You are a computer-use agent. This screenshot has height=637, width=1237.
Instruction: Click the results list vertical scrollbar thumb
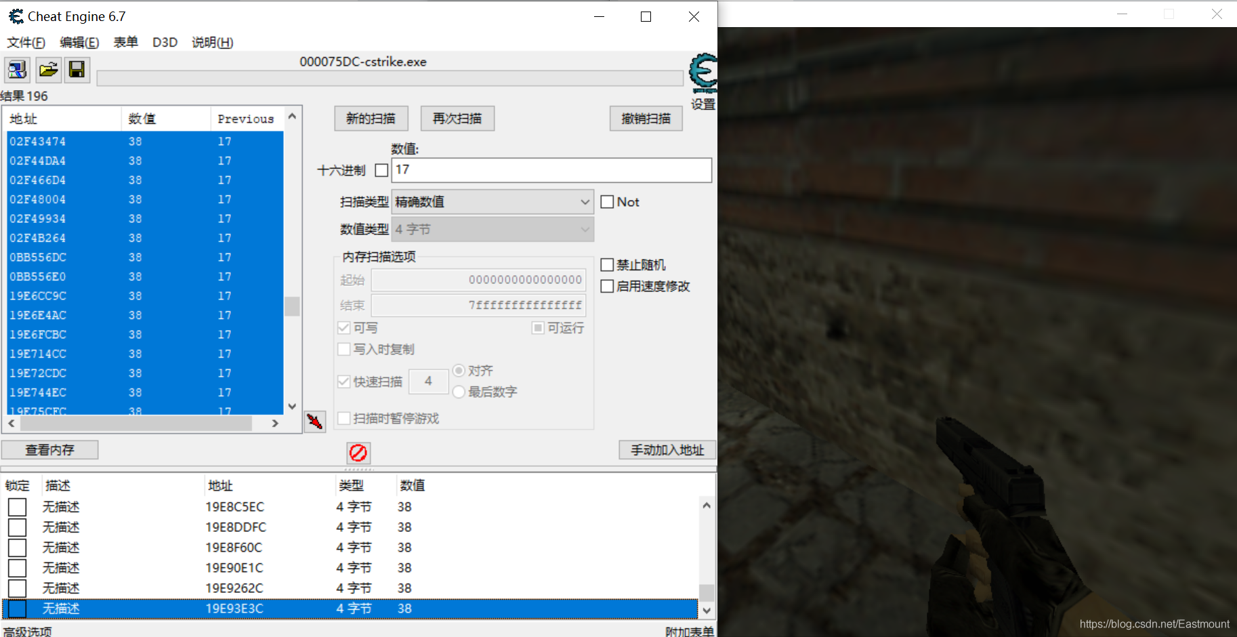(292, 306)
